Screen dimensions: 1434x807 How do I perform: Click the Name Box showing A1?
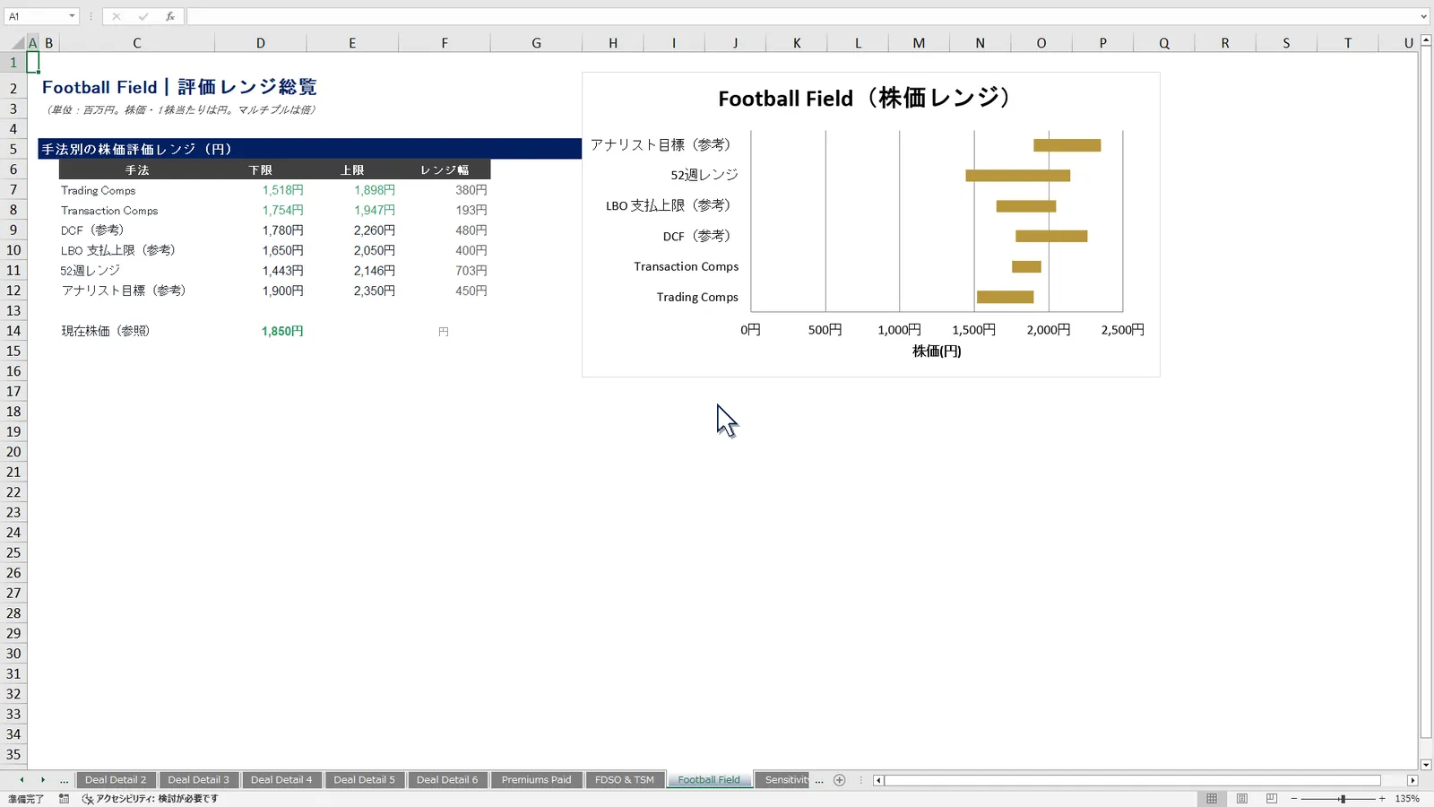coord(36,16)
